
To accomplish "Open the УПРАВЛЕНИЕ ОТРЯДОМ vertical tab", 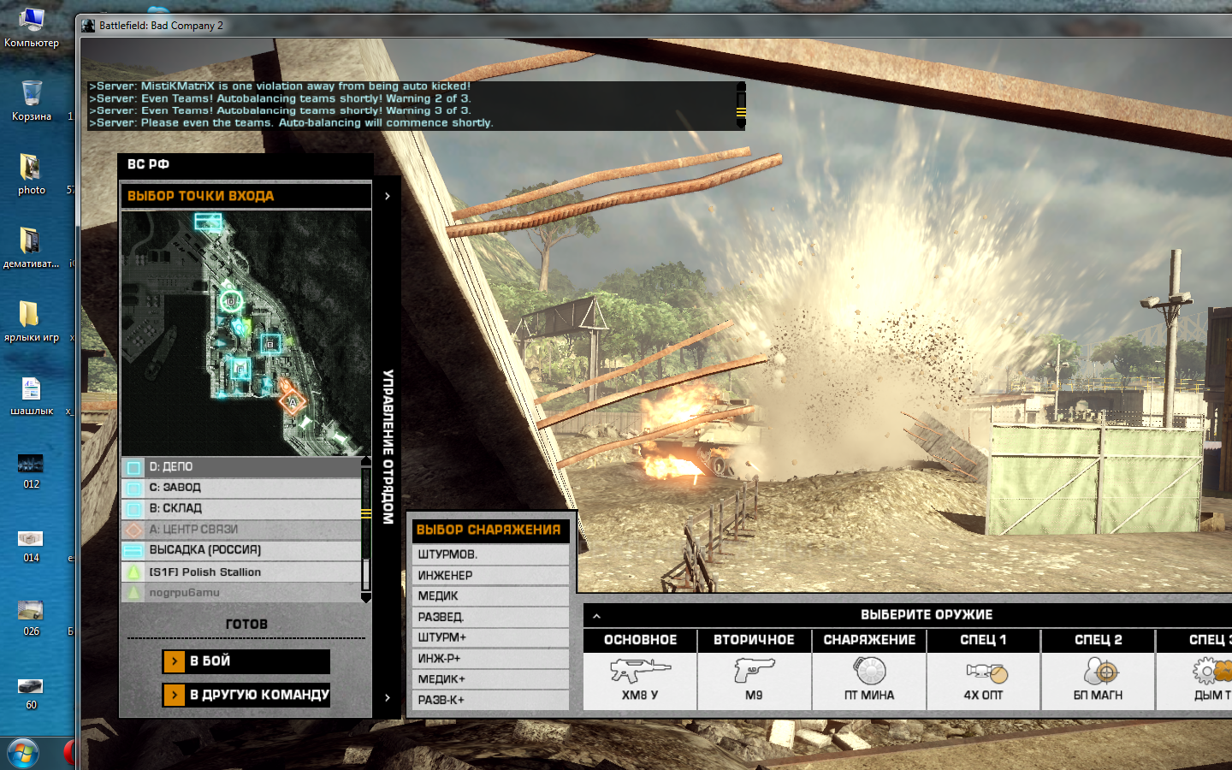I will [x=388, y=447].
